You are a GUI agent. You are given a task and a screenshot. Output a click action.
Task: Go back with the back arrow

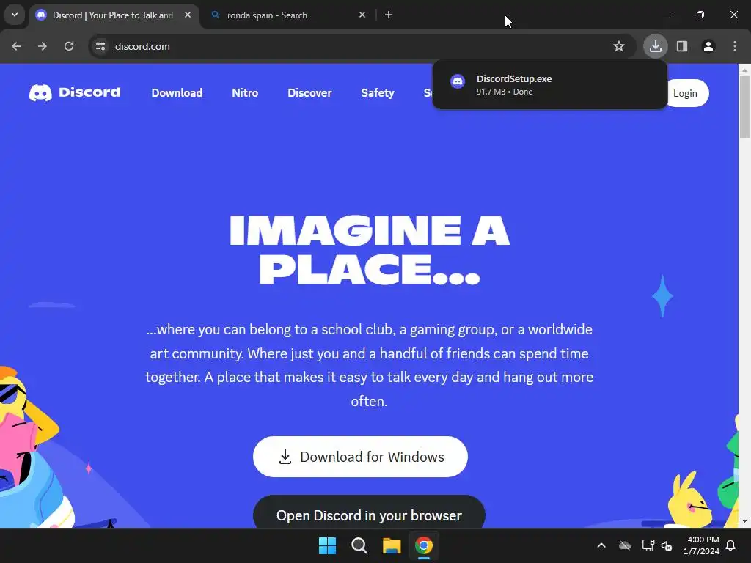point(16,46)
